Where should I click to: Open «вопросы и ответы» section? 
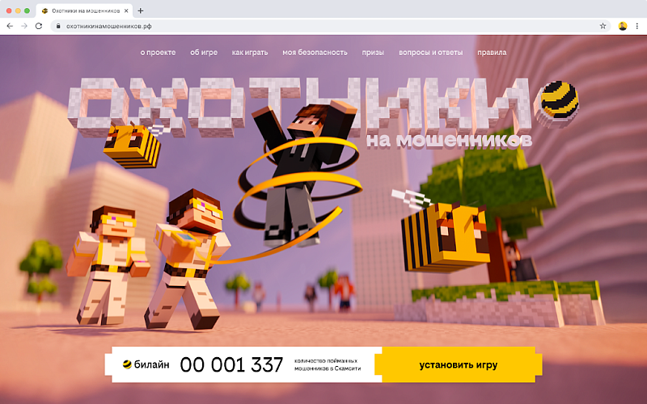pyautogui.click(x=430, y=53)
